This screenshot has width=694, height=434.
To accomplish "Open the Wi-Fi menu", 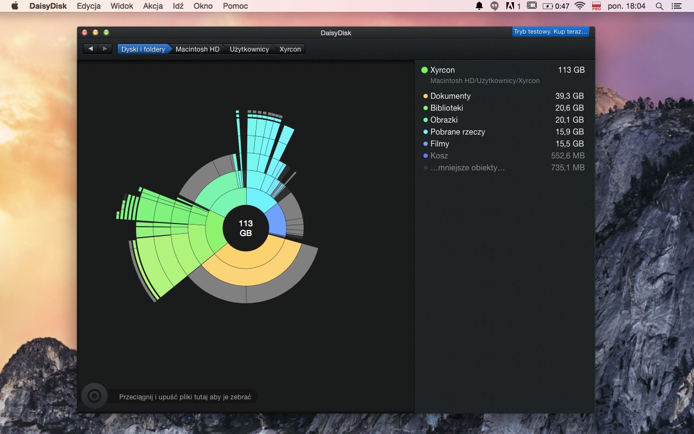I will tap(580, 6).
